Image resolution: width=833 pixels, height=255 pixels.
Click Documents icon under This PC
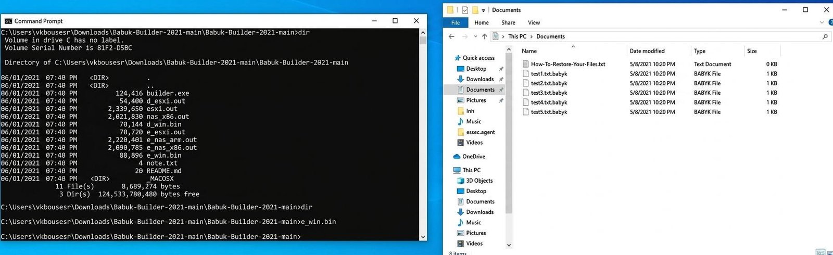click(x=460, y=201)
